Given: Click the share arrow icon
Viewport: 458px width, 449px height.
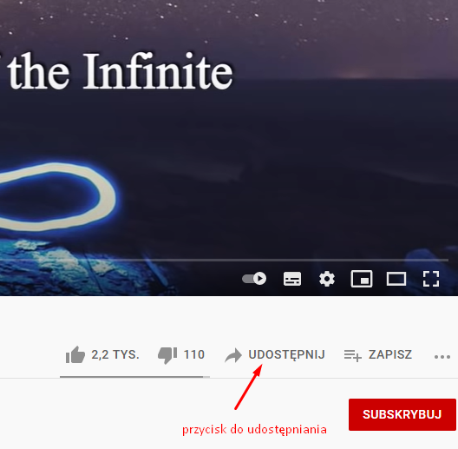Looking at the screenshot, I should (x=233, y=355).
